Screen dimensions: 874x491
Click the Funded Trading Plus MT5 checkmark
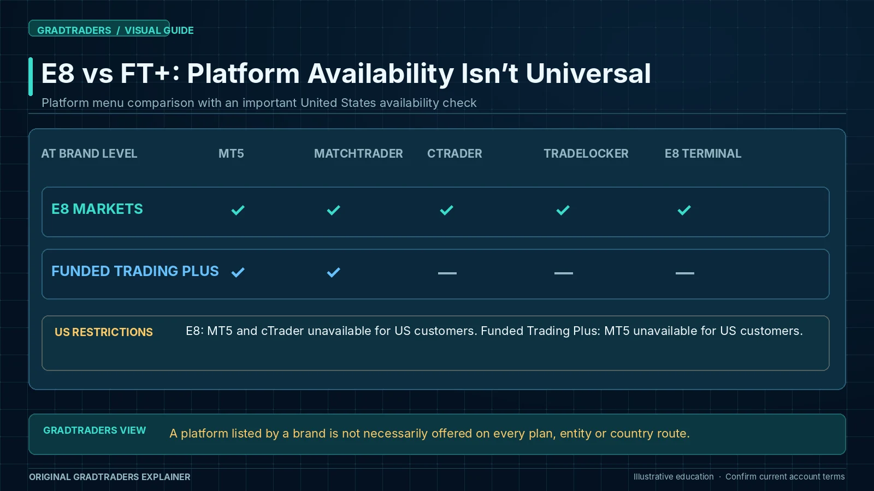tap(238, 272)
